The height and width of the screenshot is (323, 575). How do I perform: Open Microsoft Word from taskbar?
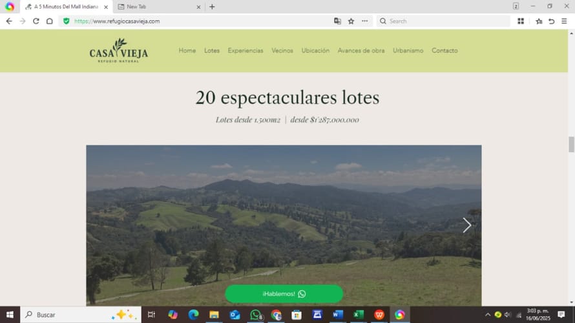coord(338,315)
